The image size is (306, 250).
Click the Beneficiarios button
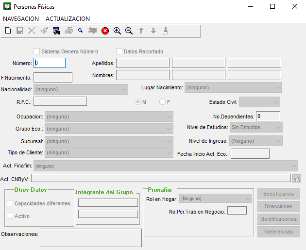[x=278, y=194]
